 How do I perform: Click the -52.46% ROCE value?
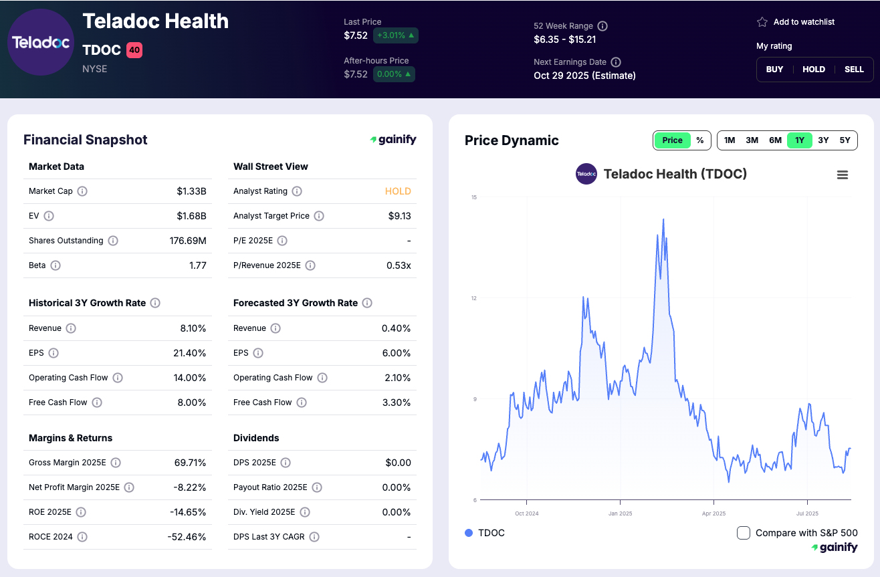point(187,537)
